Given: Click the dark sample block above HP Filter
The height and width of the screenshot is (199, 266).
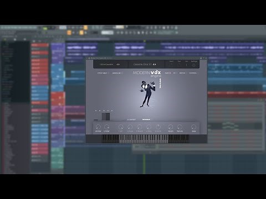Looking at the screenshot, I should tap(106, 117).
